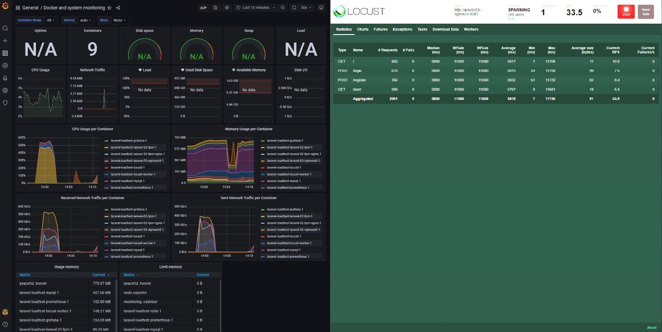Click the Limit memory table scrollbar
The image size is (662, 332).
point(220,305)
